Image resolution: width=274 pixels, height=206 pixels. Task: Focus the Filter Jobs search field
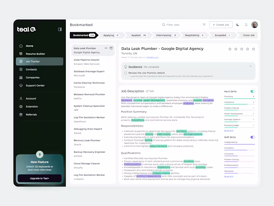click(x=180, y=25)
